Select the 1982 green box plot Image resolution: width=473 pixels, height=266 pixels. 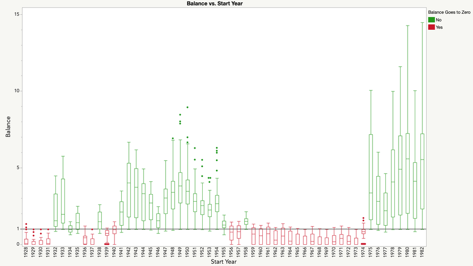[422, 171]
